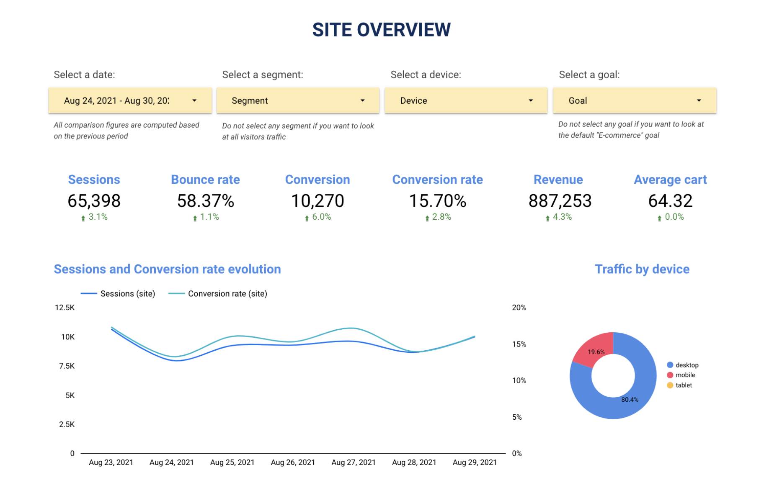The height and width of the screenshot is (503, 764).
Task: Click the Aug 29, 2021 axis label
Action: point(475,462)
